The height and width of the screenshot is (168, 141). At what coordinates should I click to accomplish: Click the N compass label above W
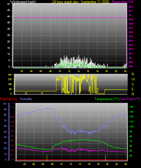click(x=133, y=74)
